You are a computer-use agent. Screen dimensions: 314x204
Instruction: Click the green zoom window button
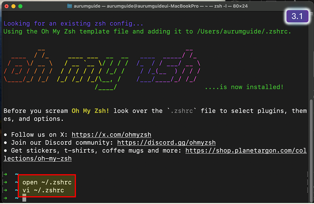(x=20, y=6)
